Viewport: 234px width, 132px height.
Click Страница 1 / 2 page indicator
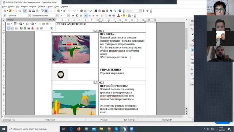pyautogui.click(x=9, y=120)
